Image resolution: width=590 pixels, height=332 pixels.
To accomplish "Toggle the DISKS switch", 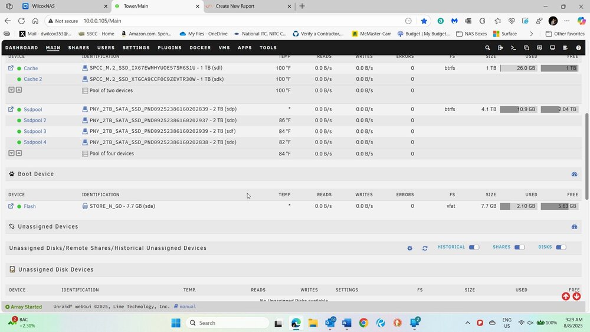I will pyautogui.click(x=560, y=247).
